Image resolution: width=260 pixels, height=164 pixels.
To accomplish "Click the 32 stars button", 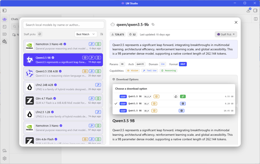I will coord(133,34).
